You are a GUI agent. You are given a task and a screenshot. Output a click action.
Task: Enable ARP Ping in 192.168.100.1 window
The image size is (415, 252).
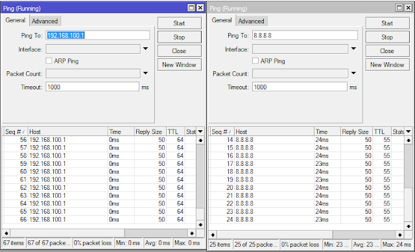click(x=49, y=61)
